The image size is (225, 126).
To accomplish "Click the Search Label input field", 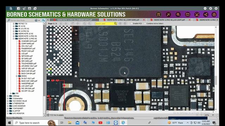I will click(x=104, y=23).
